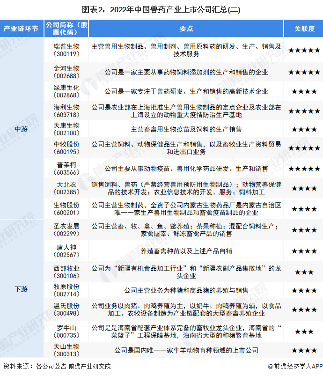Screen dimensions: 323x376
Task: Click company cell 温氏股份 (300498)
Action: click(x=66, y=310)
